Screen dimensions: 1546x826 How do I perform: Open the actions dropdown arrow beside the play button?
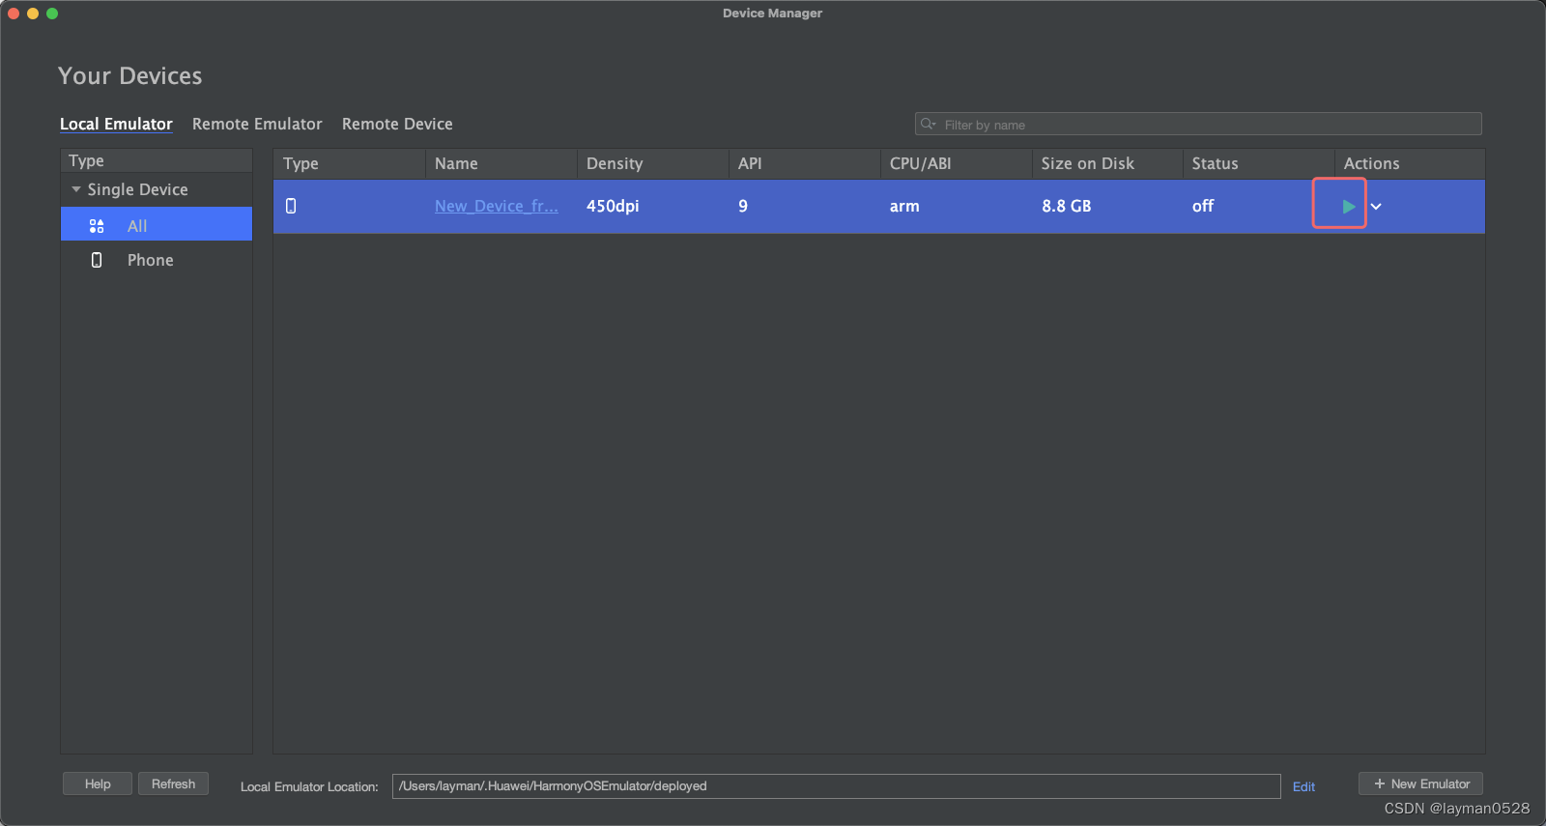point(1376,206)
